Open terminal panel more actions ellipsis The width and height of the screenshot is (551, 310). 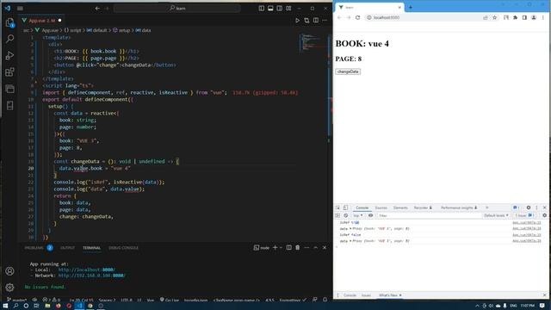pos(306,247)
